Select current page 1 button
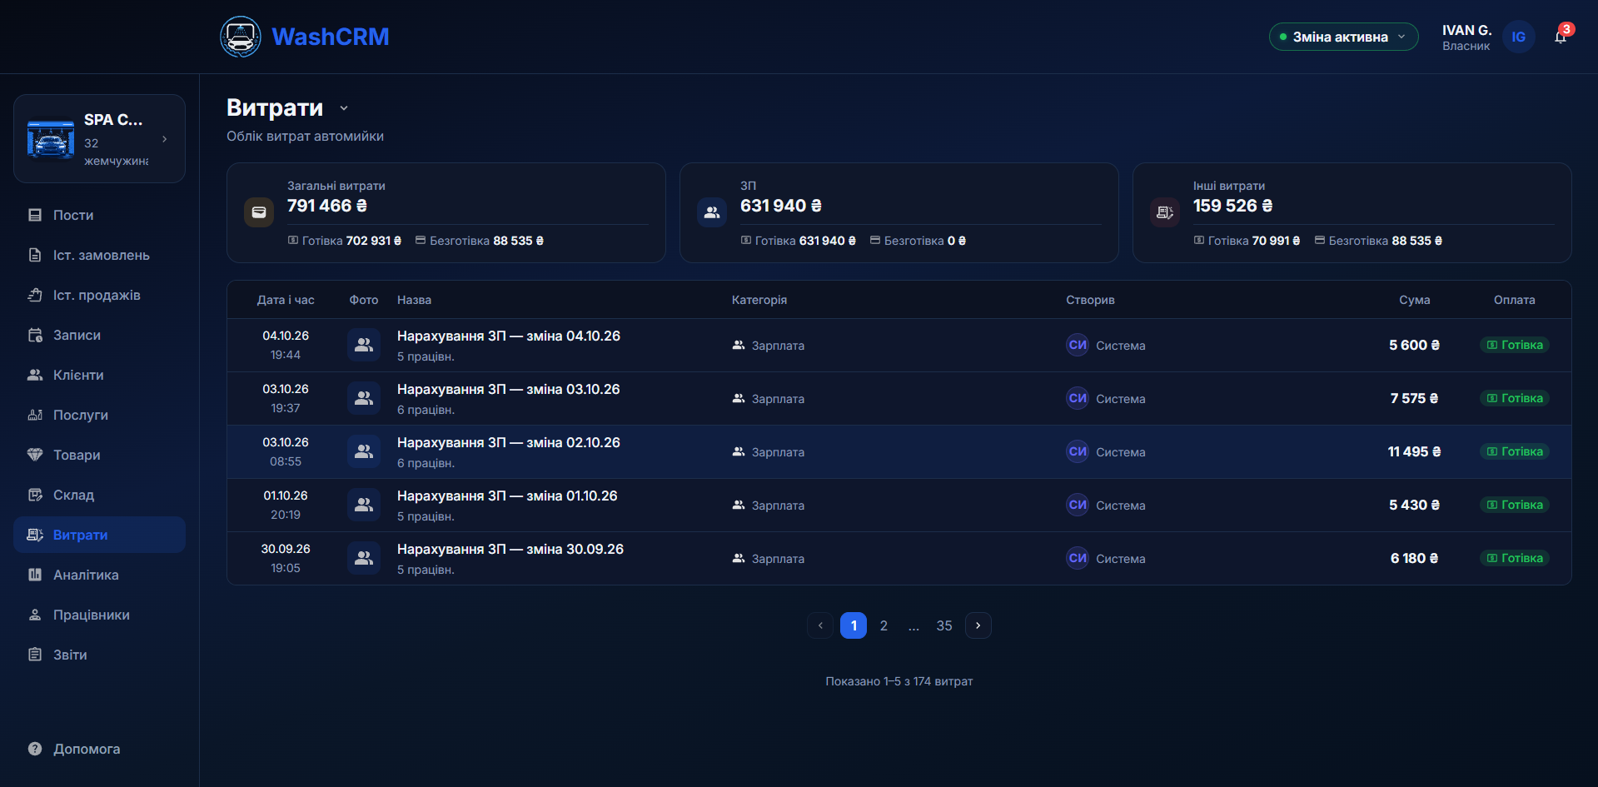This screenshot has width=1598, height=787. coord(854,625)
